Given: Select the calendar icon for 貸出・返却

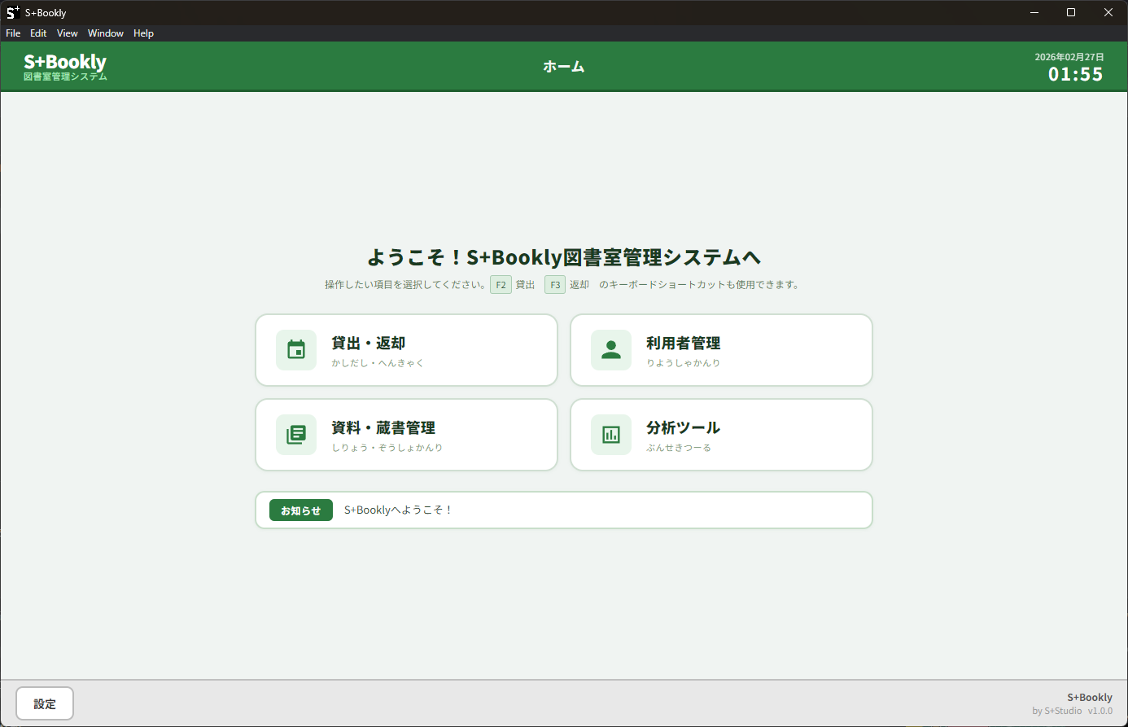Looking at the screenshot, I should click(x=296, y=350).
